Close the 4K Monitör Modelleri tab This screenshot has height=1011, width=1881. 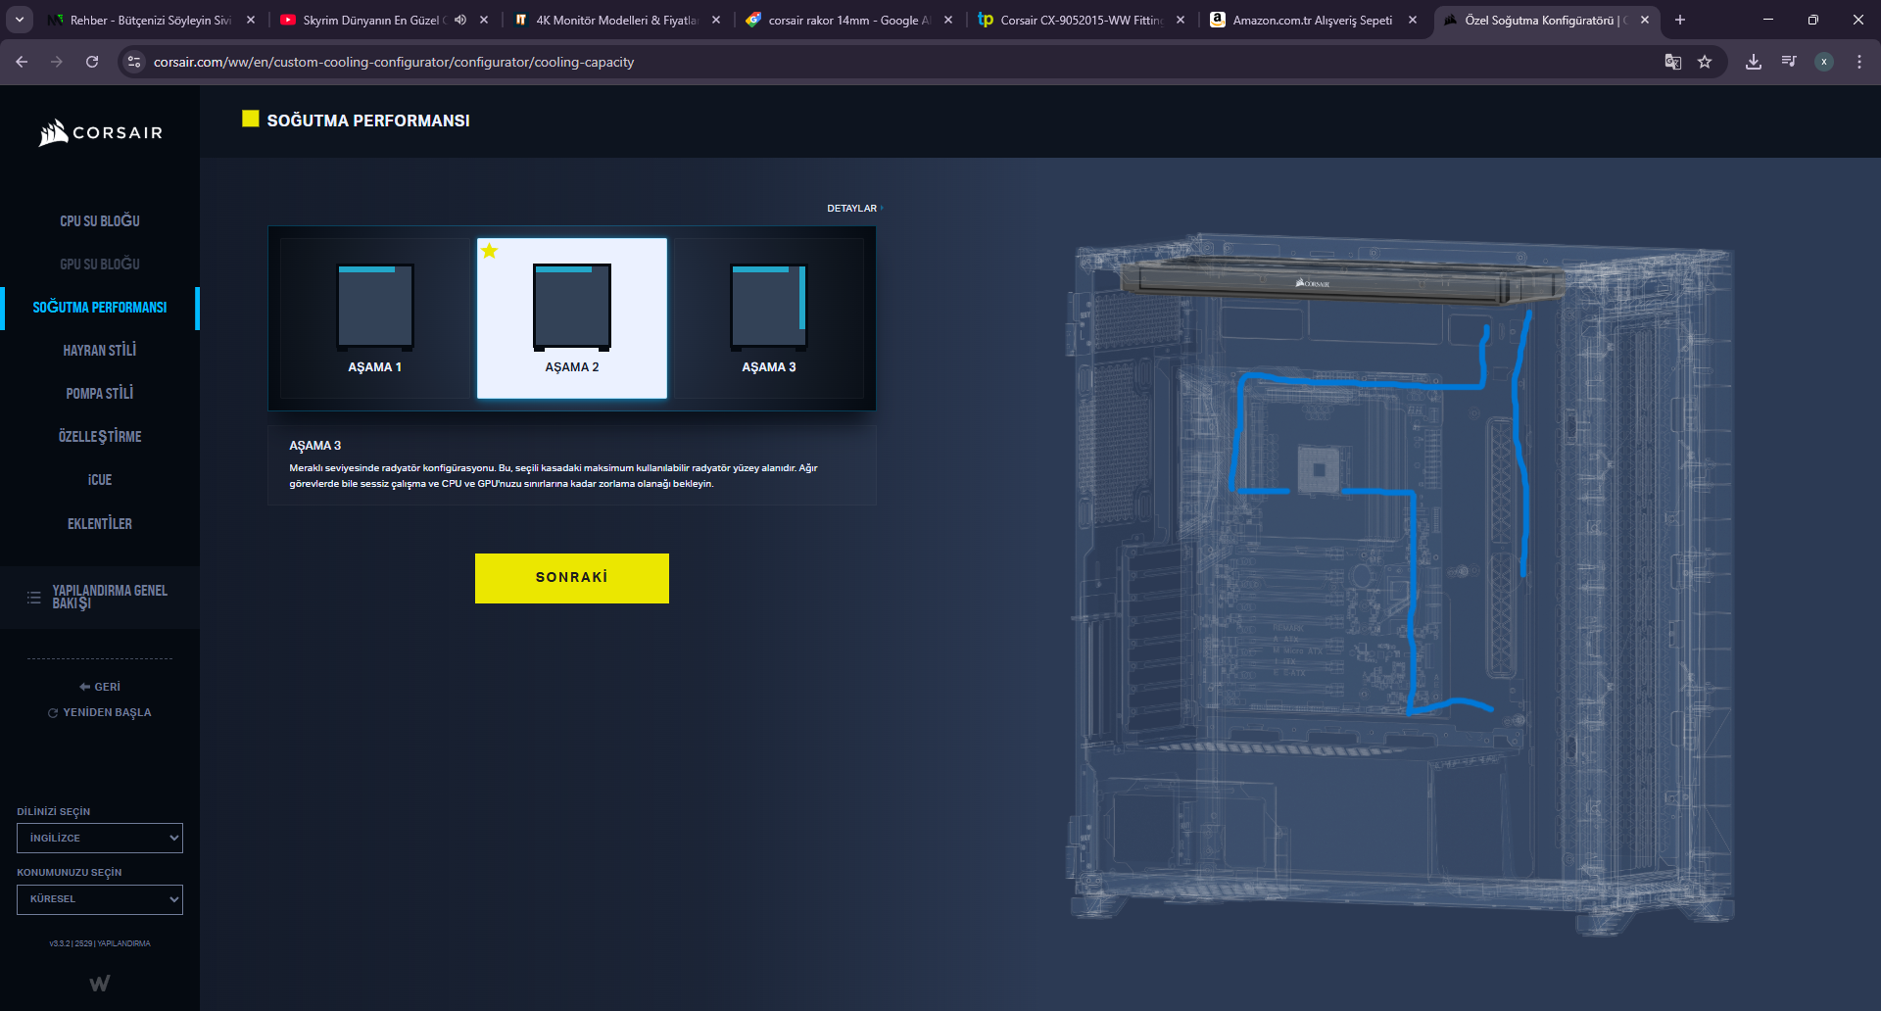716,20
